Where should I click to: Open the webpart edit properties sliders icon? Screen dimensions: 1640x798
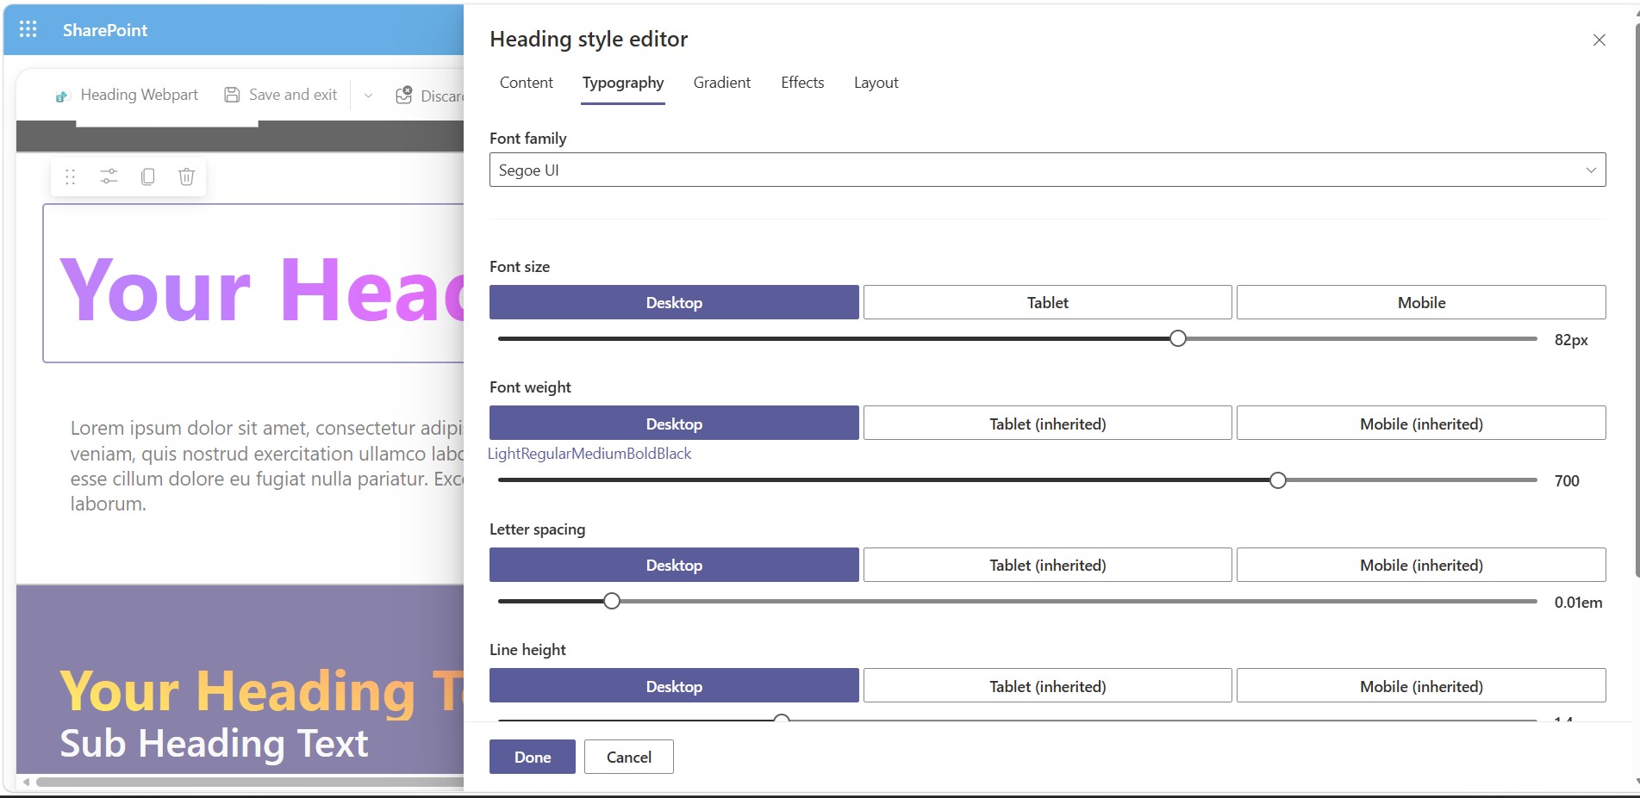click(x=109, y=176)
